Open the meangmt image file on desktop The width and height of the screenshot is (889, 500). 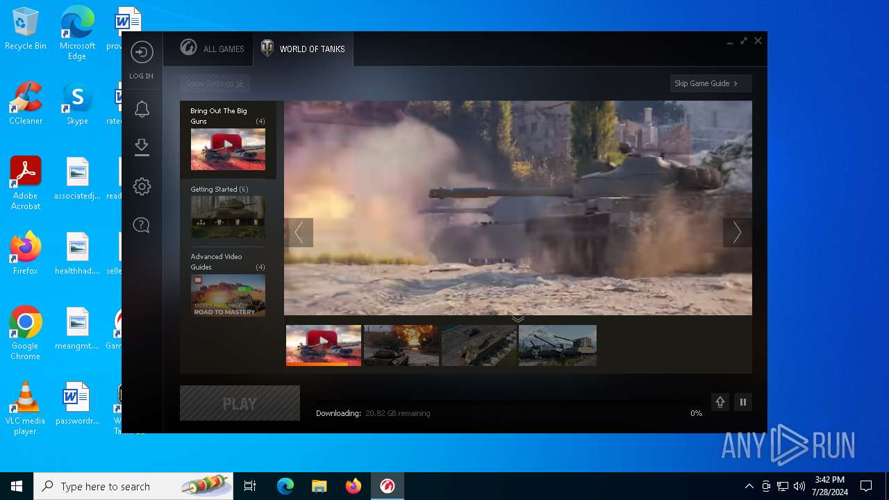[x=77, y=328]
